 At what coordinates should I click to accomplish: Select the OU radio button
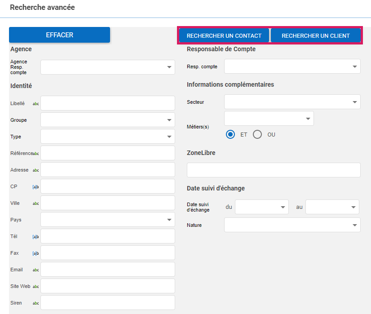(257, 134)
